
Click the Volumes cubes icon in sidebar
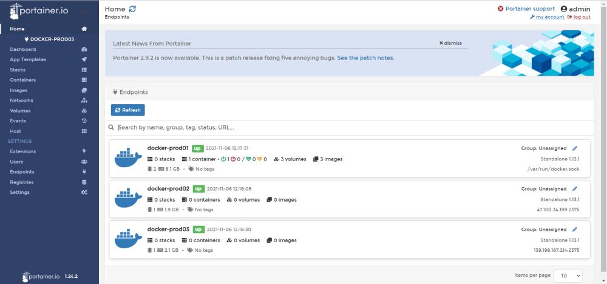(x=84, y=111)
